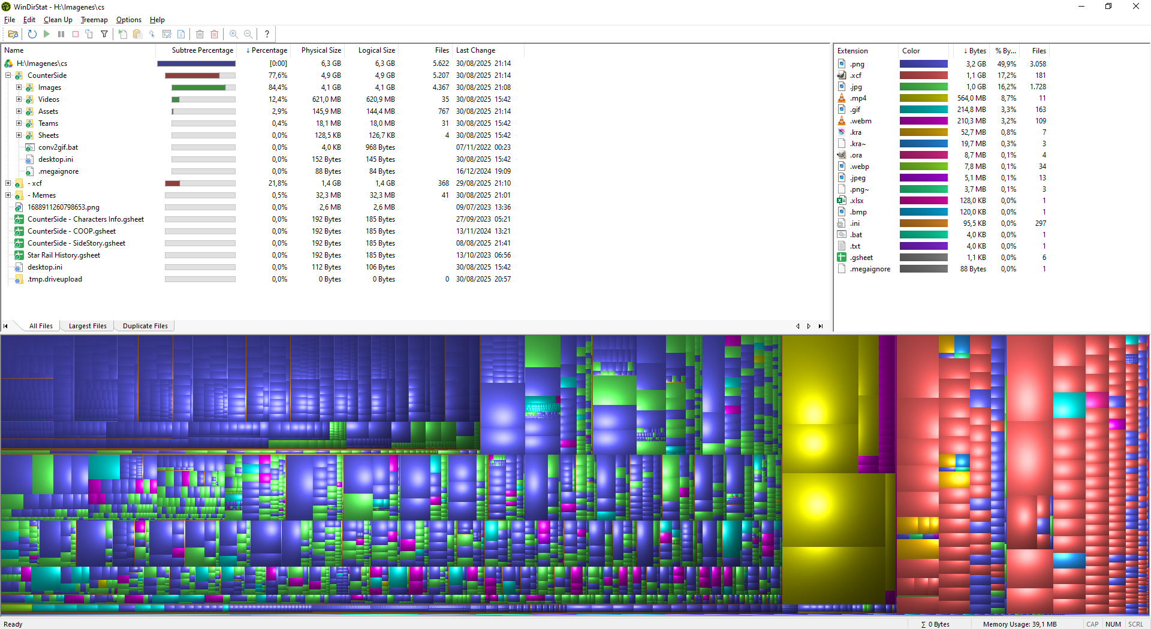
Task: Open the filter funnel tool
Action: pyautogui.click(x=104, y=34)
